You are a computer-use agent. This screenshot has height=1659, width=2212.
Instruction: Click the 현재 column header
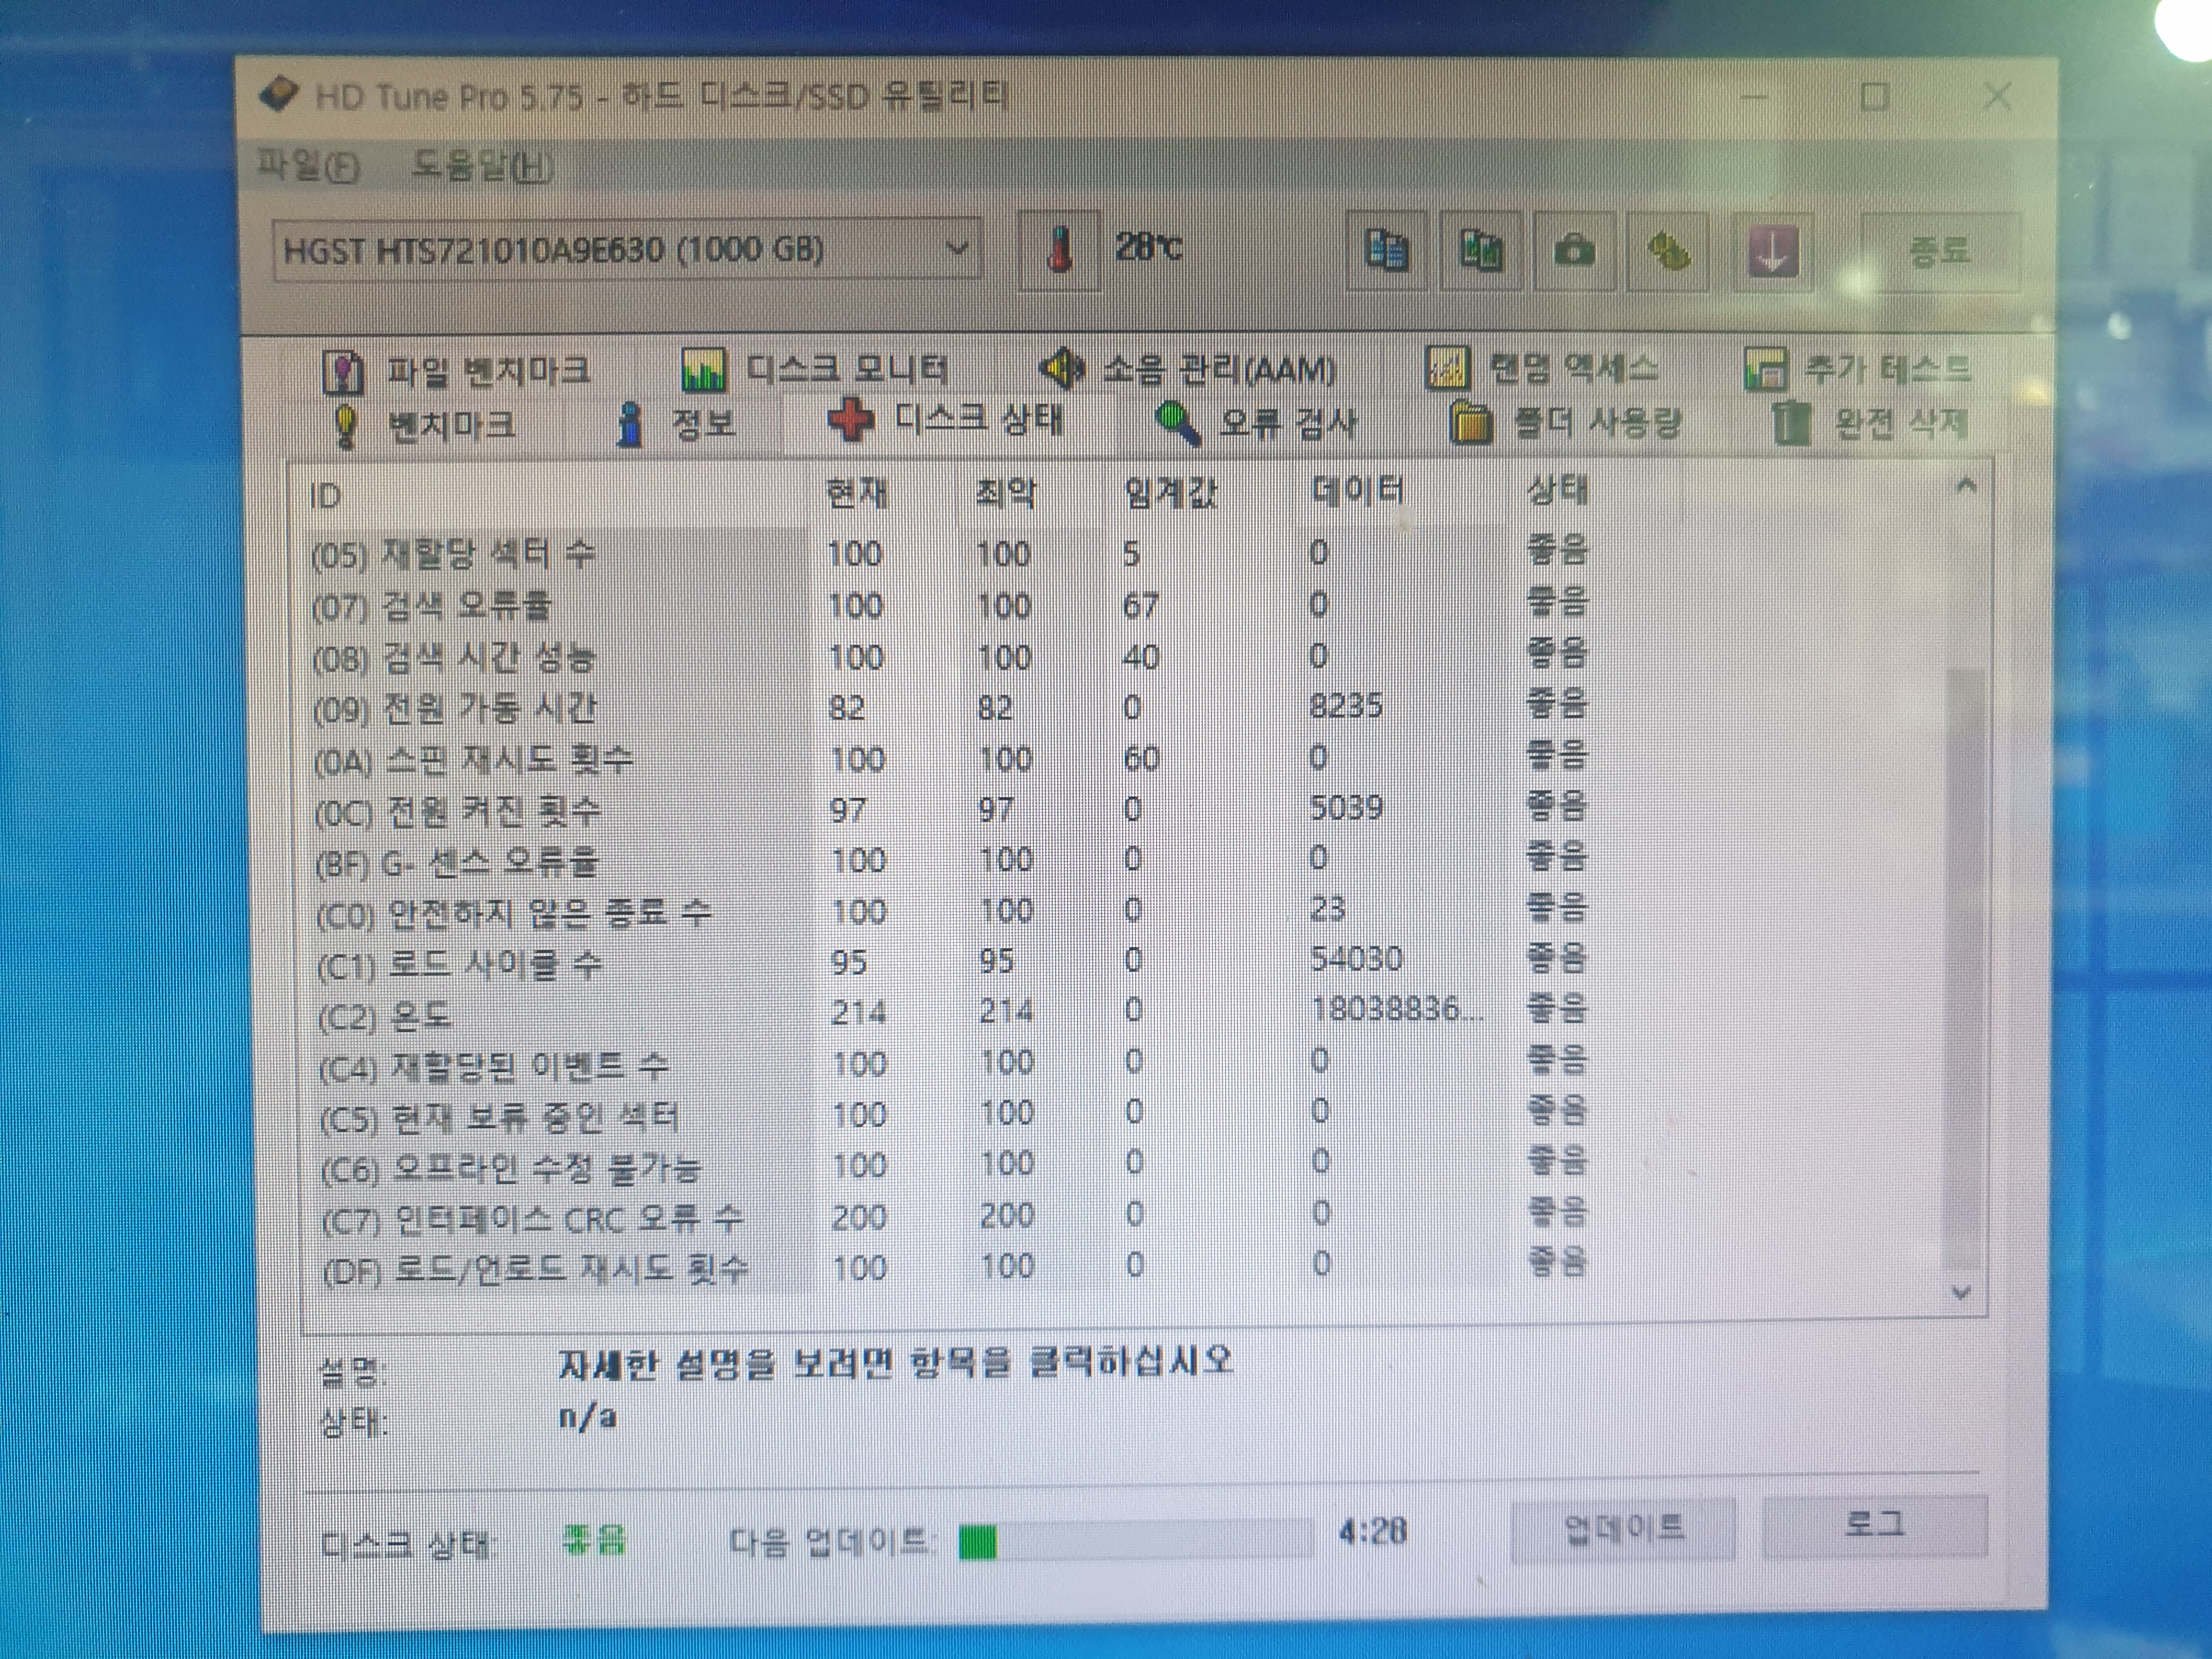click(x=856, y=493)
